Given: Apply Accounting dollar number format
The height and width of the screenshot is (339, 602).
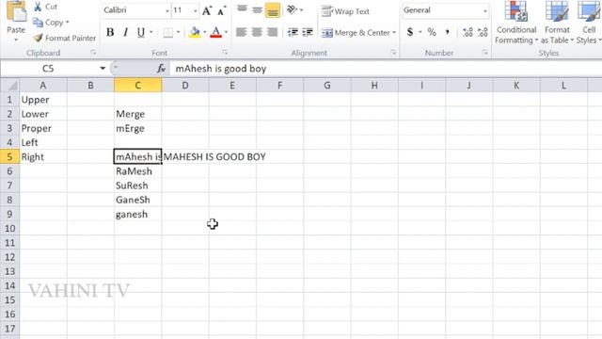Looking at the screenshot, I should pos(410,32).
